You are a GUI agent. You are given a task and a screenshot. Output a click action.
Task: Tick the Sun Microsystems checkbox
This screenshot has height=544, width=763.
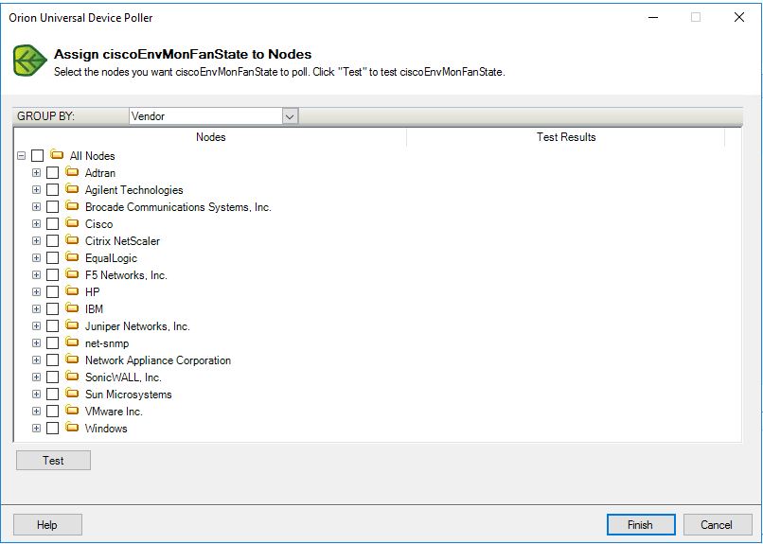point(53,394)
